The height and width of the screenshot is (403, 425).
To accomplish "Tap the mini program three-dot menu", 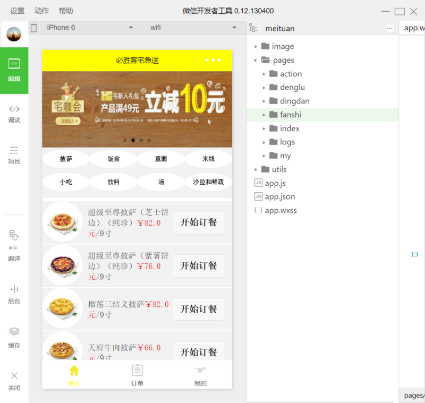I will click(214, 60).
